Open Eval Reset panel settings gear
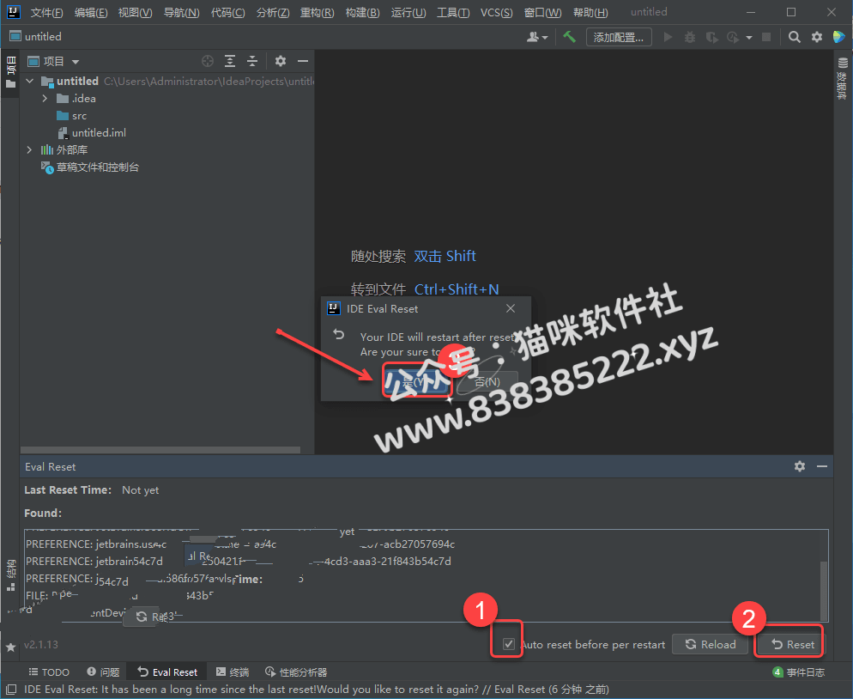 799,466
